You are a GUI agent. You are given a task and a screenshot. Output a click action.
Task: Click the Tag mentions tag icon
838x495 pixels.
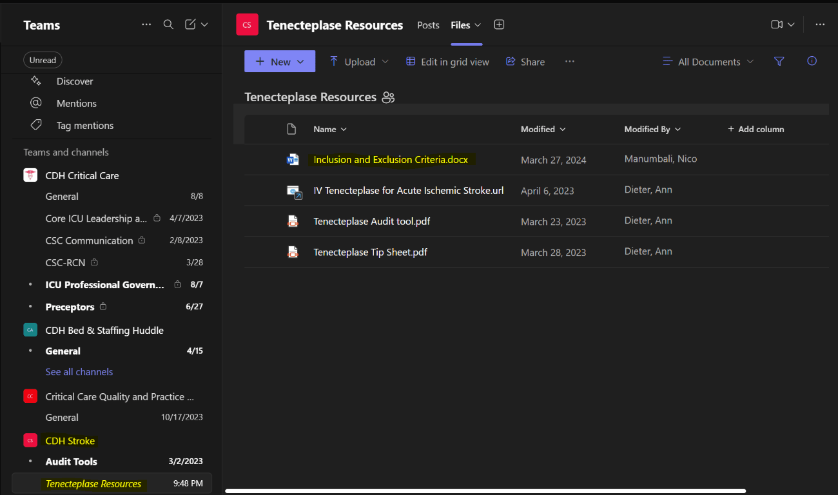(x=36, y=125)
